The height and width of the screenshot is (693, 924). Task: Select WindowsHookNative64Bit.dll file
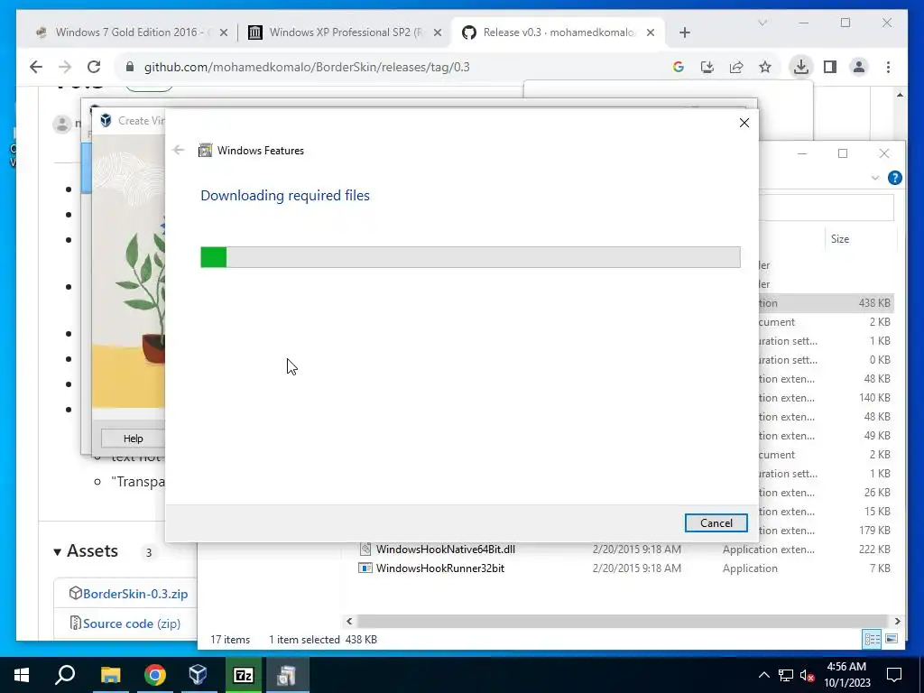446,550
